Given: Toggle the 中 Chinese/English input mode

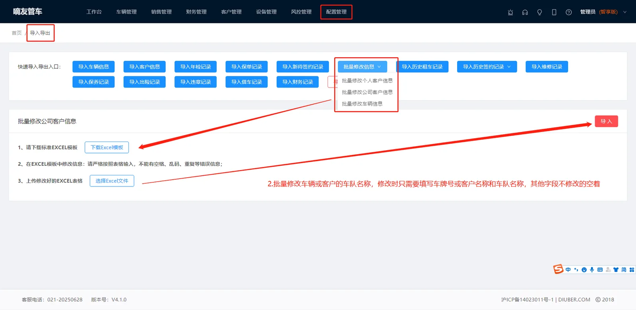Looking at the screenshot, I should 568,270.
